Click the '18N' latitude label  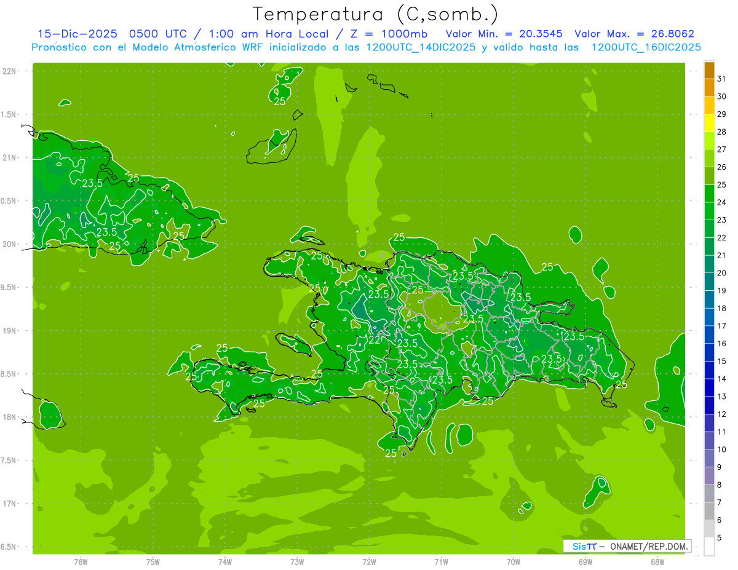tap(10, 417)
